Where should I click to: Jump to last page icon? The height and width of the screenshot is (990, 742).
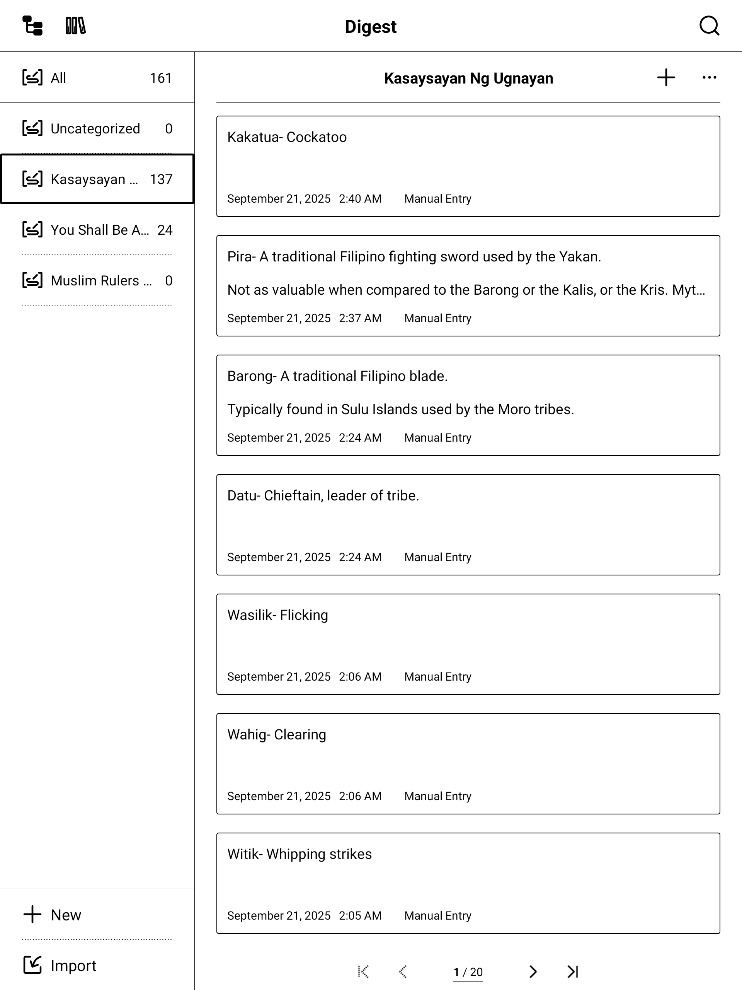(573, 971)
